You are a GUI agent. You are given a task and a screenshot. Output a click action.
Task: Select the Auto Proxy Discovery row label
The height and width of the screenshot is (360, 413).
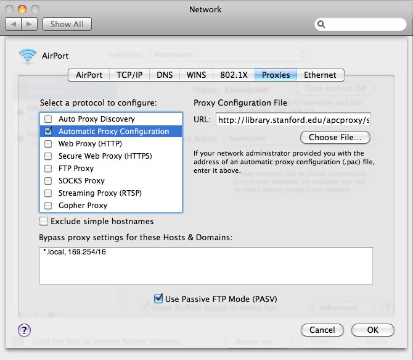[x=96, y=119]
